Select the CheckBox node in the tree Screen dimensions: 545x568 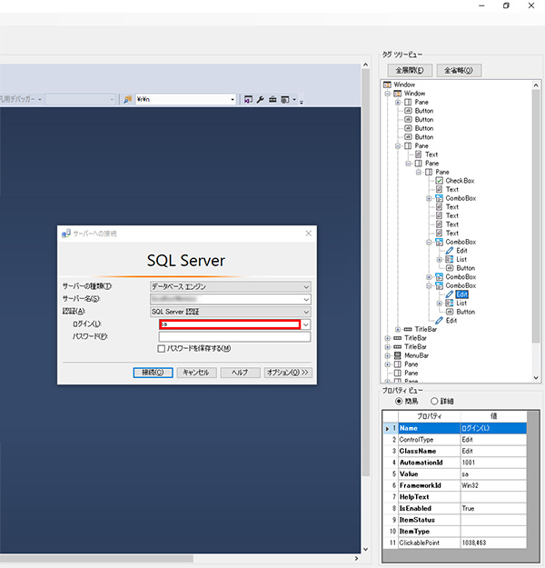coord(460,181)
